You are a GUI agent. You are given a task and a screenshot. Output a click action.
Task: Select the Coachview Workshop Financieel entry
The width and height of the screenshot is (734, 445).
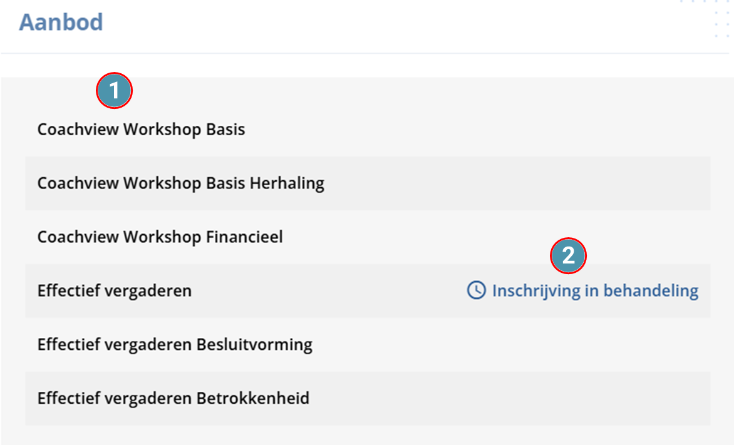click(x=160, y=237)
